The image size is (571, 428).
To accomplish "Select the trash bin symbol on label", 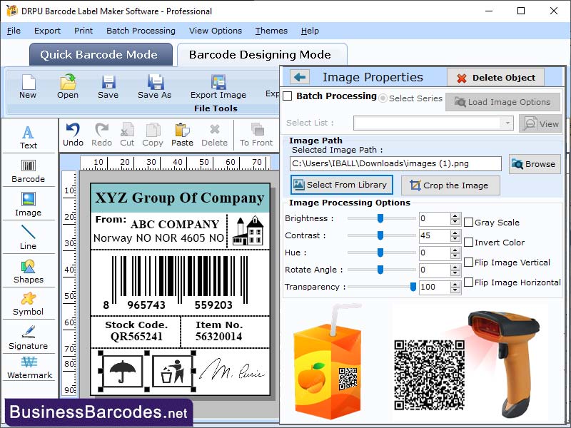I will [x=172, y=371].
